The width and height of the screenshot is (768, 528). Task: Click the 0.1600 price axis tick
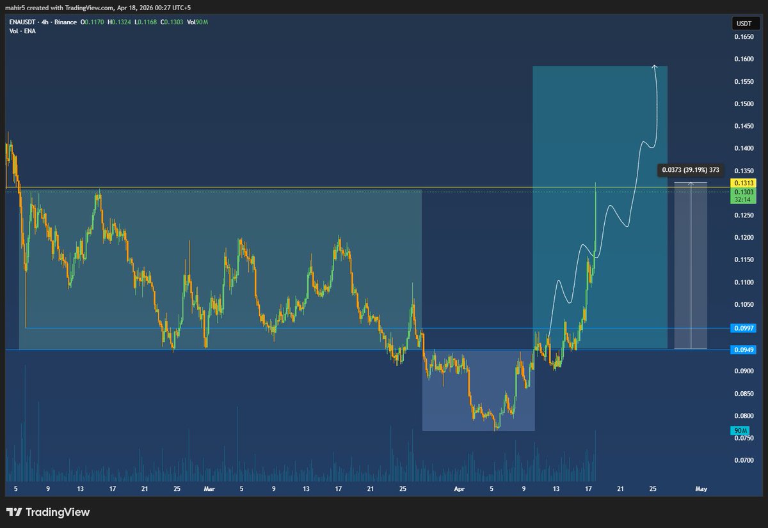744,59
